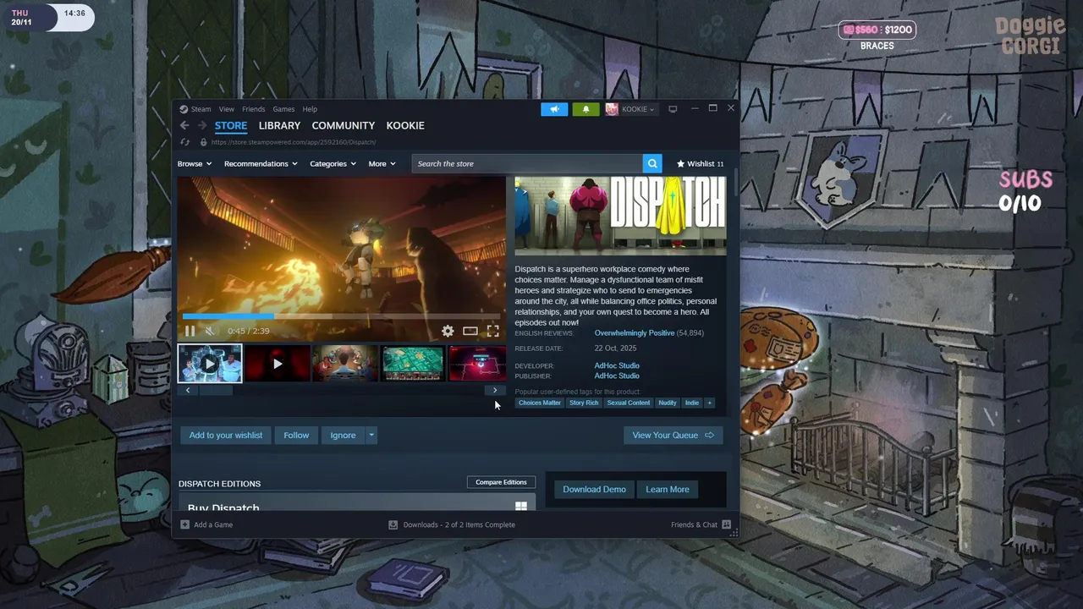Screen dimensions: 1083x609
Task: Open Friends & Chat
Action: [701, 524]
